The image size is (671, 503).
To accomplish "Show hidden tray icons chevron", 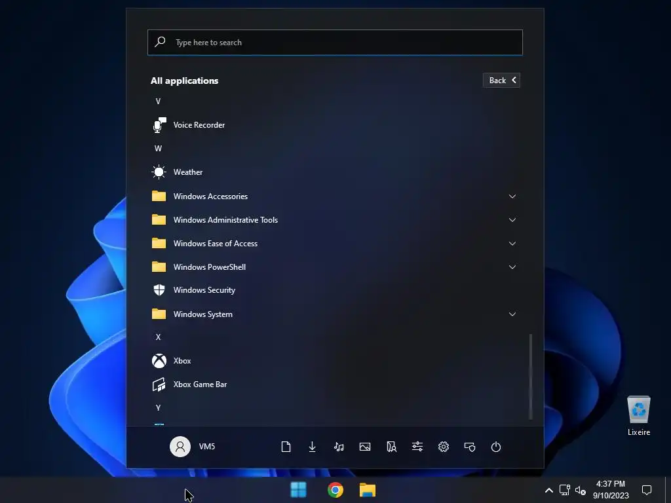I will 549,490.
